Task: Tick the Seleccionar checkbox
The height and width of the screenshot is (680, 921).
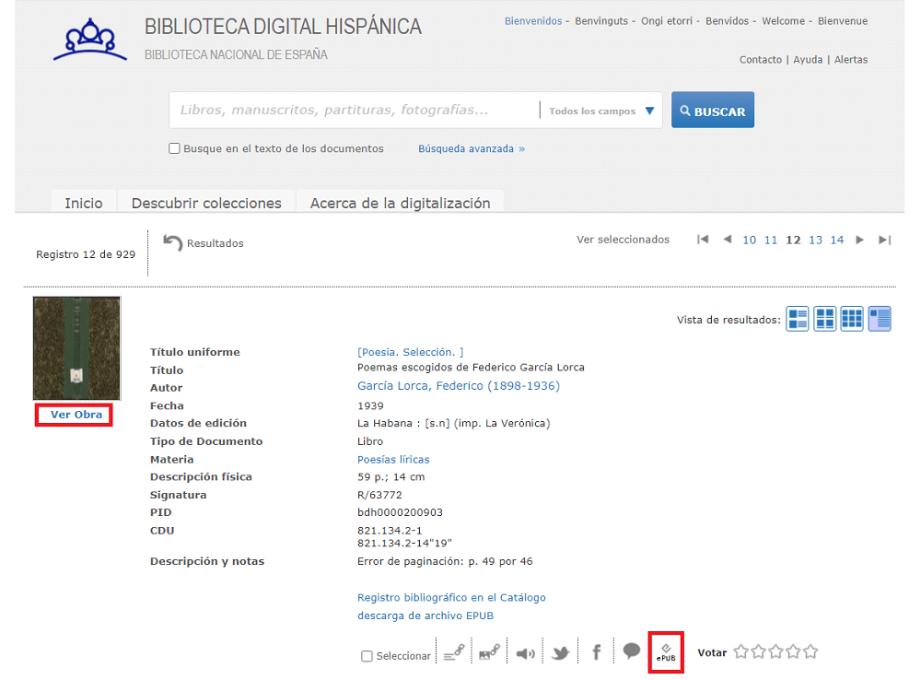Action: (367, 656)
